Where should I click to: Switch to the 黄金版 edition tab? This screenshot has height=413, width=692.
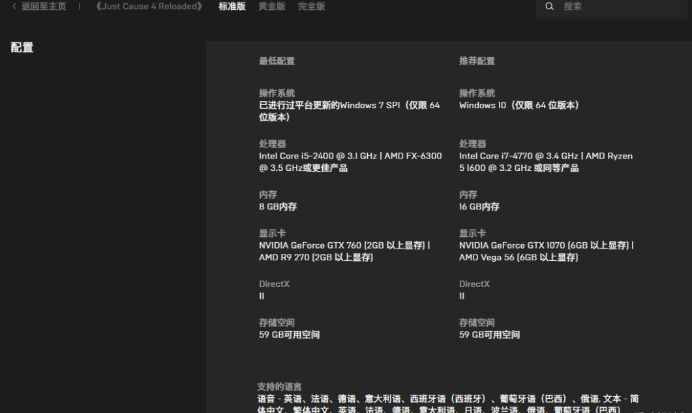[x=272, y=6]
